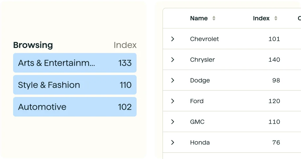Click the Index column header in table
The image size is (301, 159).
click(x=261, y=18)
